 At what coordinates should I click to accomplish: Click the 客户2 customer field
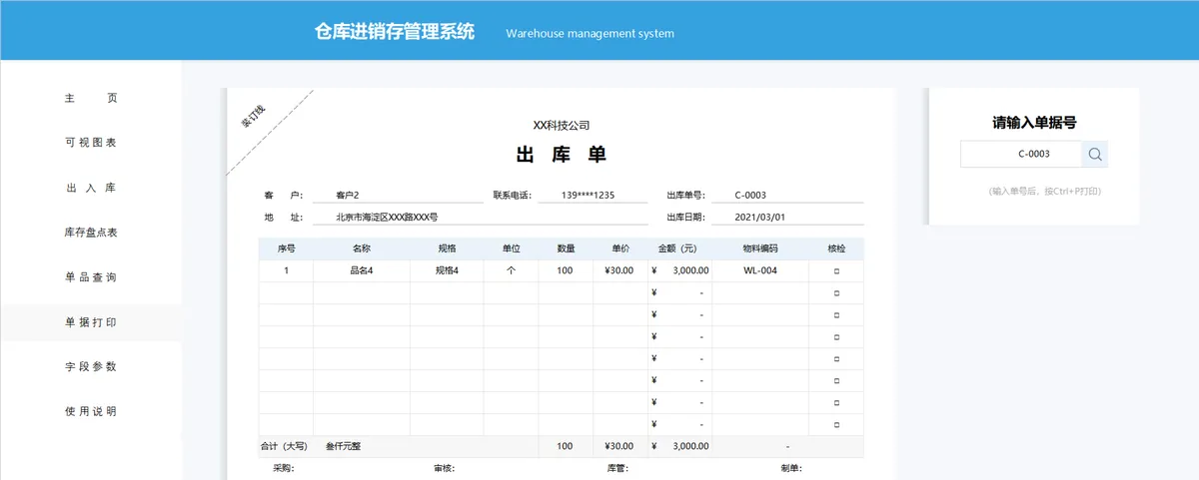tap(398, 196)
